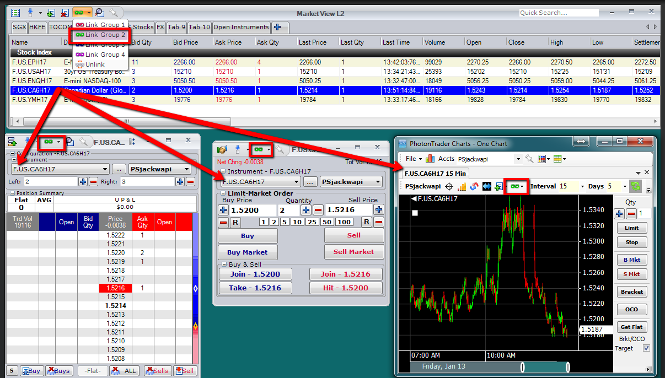This screenshot has height=378, width=665.
Task: Click remove instrument icon in Market View toolbar
Action: pyautogui.click(x=64, y=12)
